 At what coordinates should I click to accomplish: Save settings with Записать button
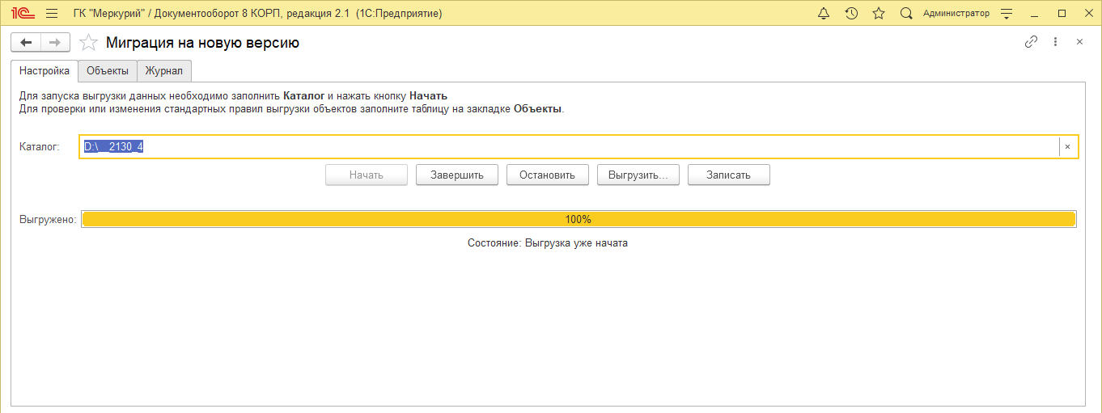click(728, 175)
